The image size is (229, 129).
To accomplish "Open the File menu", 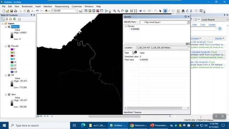I will point(4,6).
